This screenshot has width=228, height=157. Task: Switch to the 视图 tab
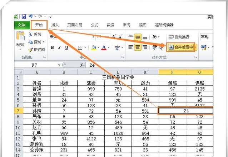point(143,25)
